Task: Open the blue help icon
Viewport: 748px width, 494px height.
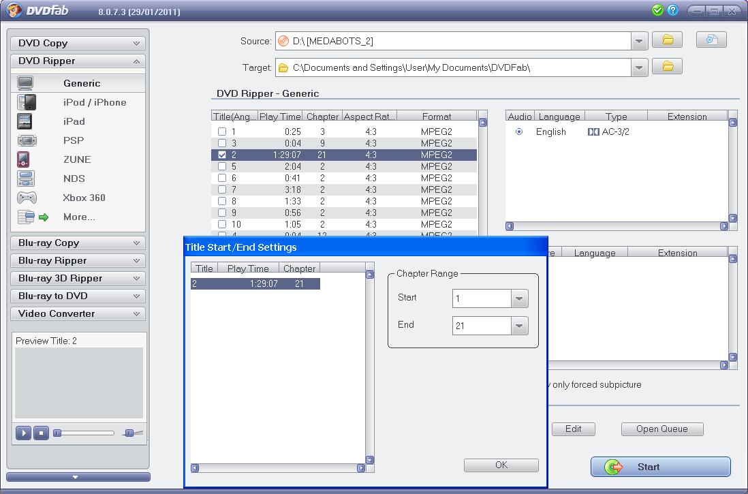Action: (672, 10)
